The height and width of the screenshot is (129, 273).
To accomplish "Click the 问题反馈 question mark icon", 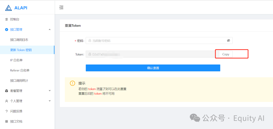I will pyautogui.click(x=7, y=111).
